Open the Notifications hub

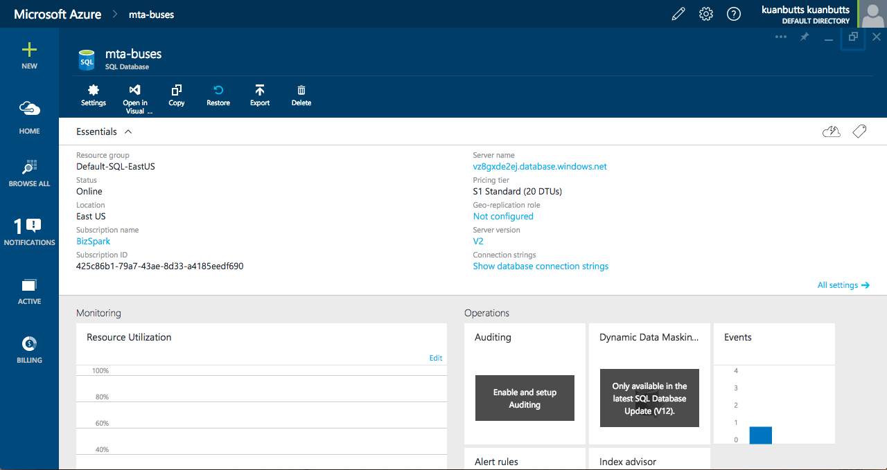coord(29,232)
